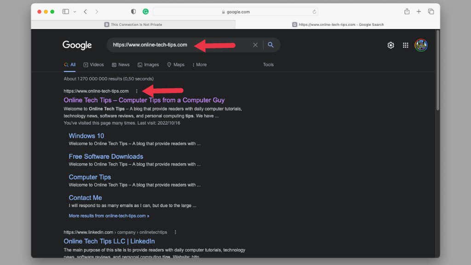Open the Online Tech Tips LLC LinkedIn result

[109, 241]
